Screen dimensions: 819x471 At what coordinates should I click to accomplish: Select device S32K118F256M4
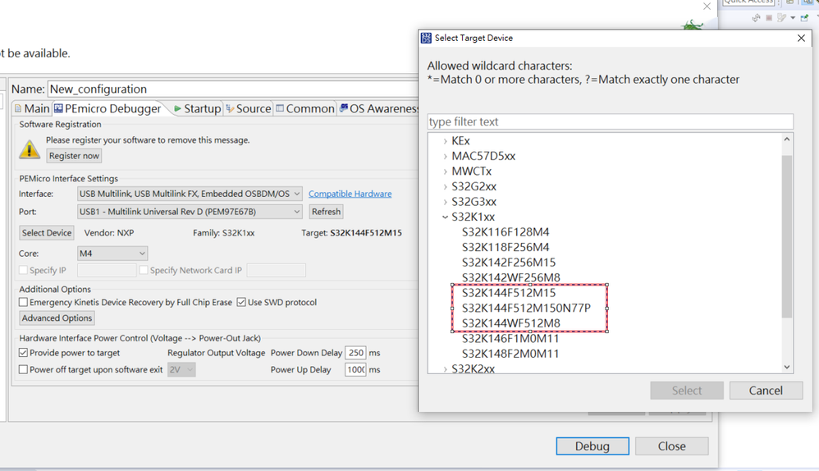coord(505,247)
